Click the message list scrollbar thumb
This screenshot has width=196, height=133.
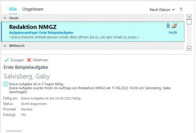[189, 22]
